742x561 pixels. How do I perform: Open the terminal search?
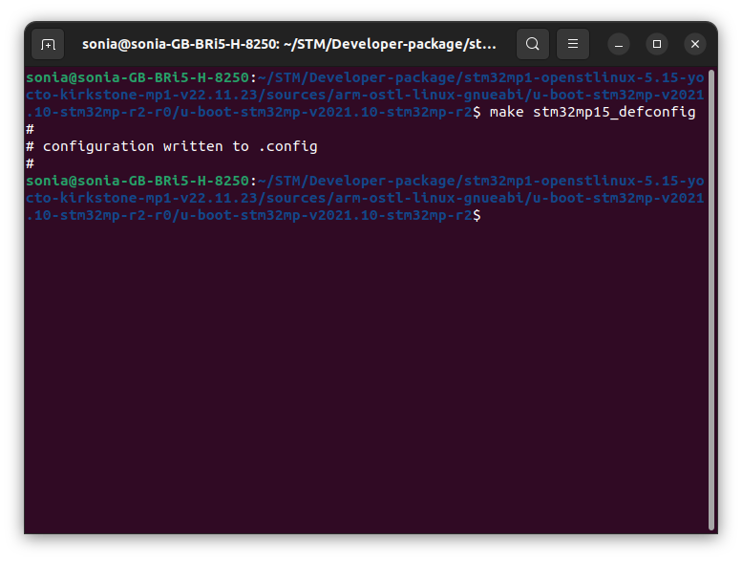click(x=532, y=44)
